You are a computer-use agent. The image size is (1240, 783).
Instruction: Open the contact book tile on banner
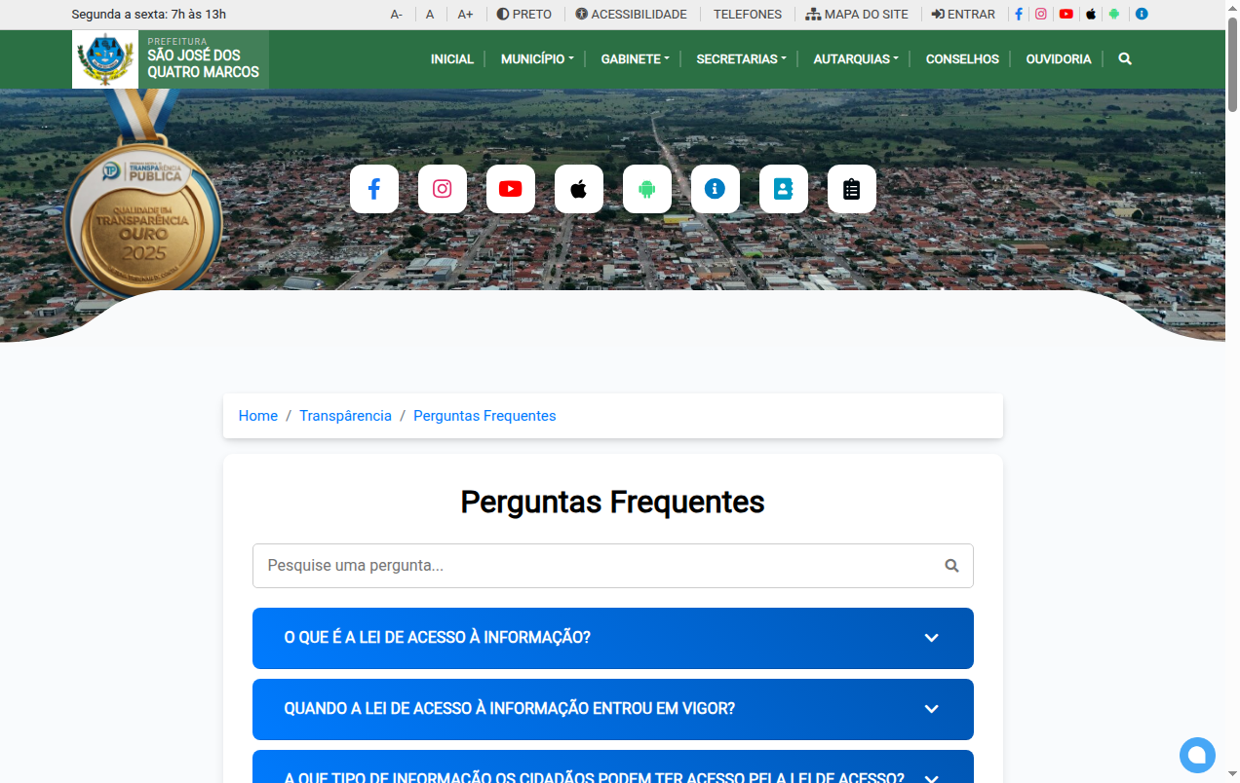coord(784,189)
